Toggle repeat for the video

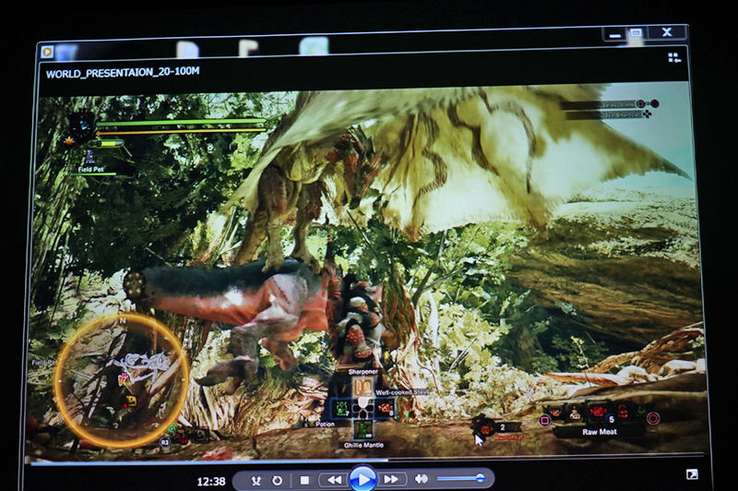click(277, 480)
